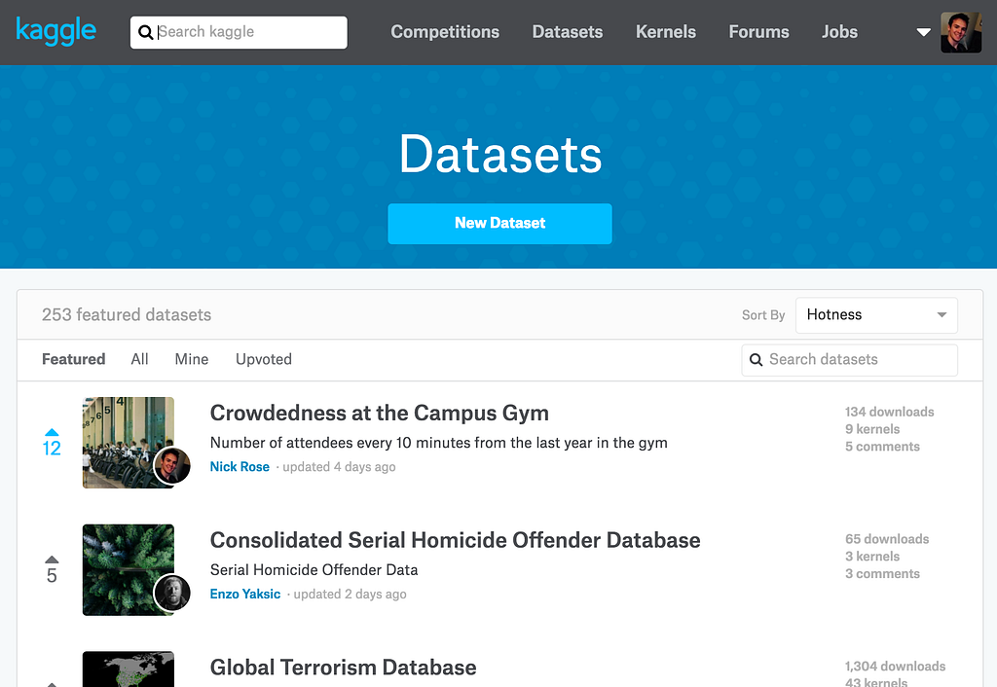Upvote Consolidated Serial Homicide Offender Database
The height and width of the screenshot is (687, 997).
tap(52, 560)
